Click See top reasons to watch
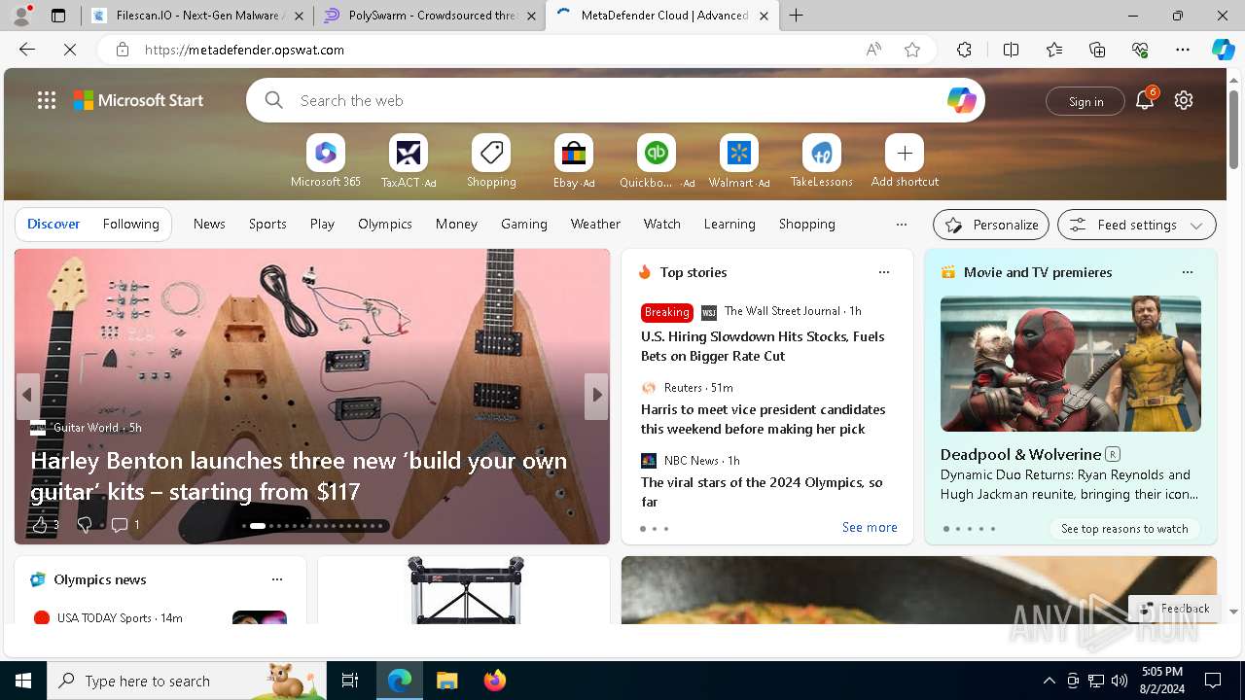Image resolution: width=1245 pixels, height=700 pixels. (x=1124, y=529)
